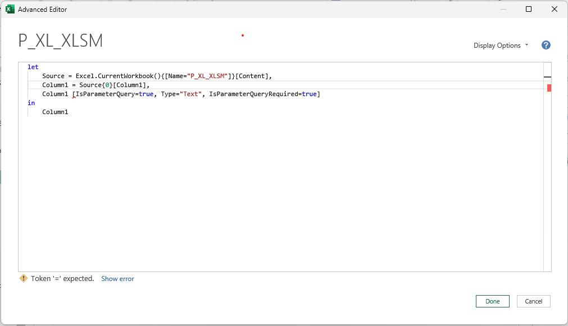Click the "let" keyword in the code
Screen dimensions: 568x326
click(33, 67)
